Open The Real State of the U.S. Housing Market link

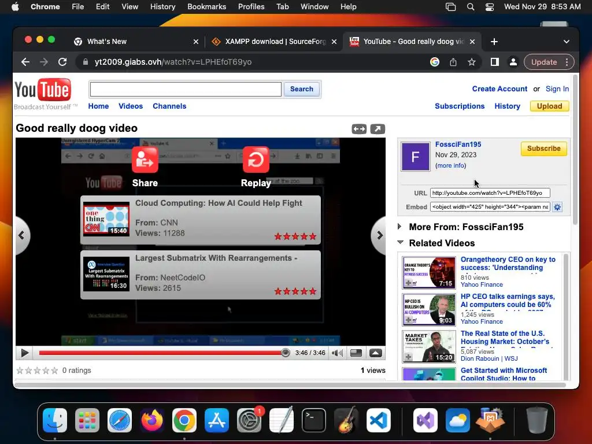click(505, 338)
